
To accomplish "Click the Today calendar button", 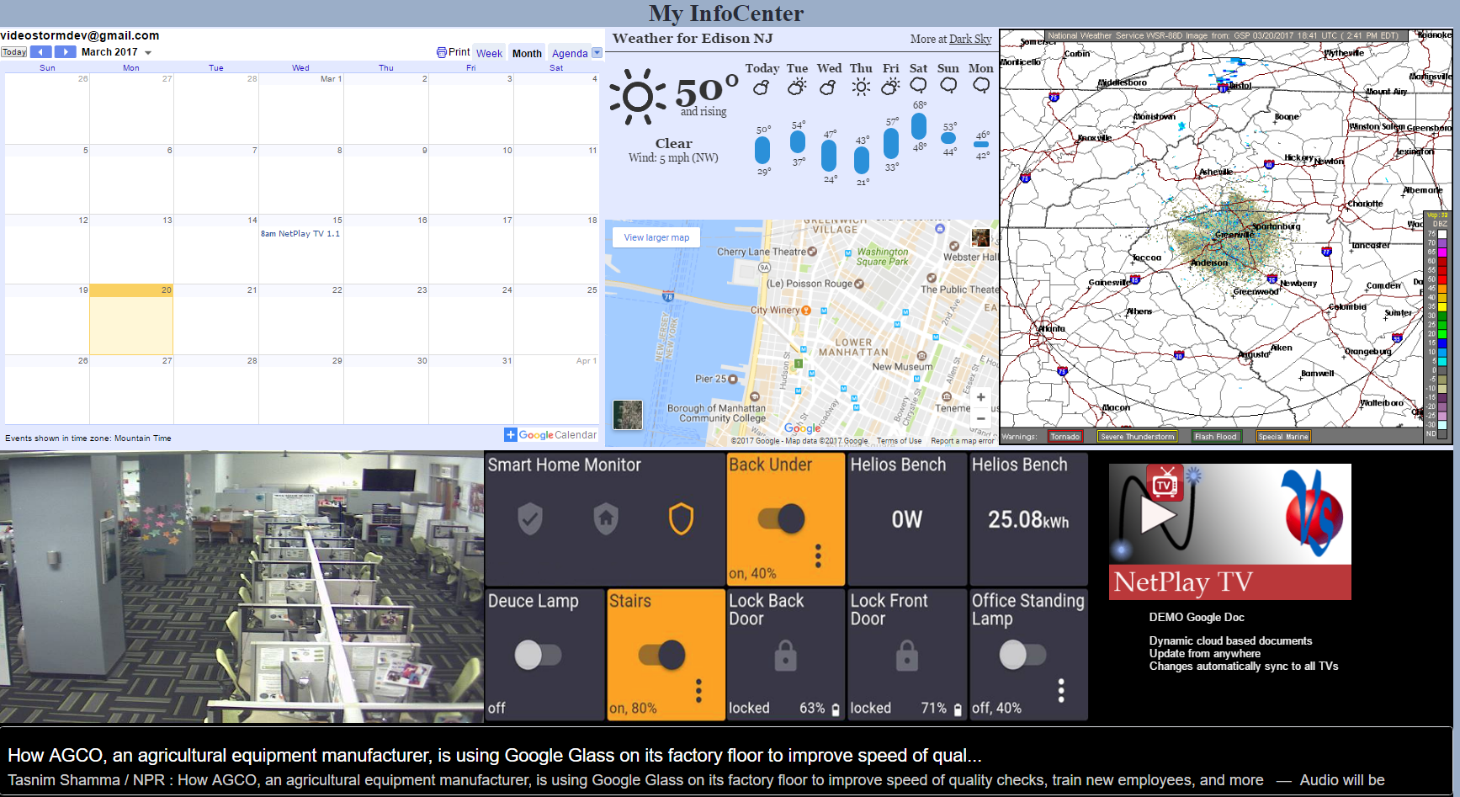I will click(x=14, y=52).
